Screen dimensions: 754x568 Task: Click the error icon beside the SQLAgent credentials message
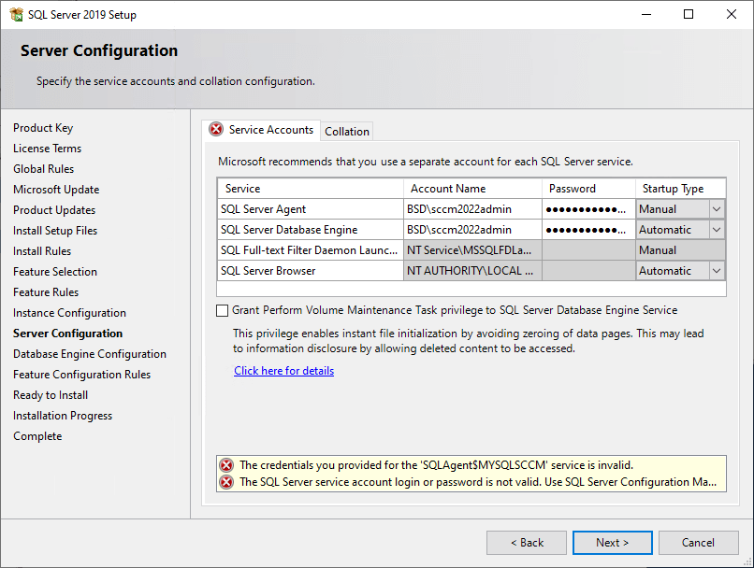click(226, 465)
